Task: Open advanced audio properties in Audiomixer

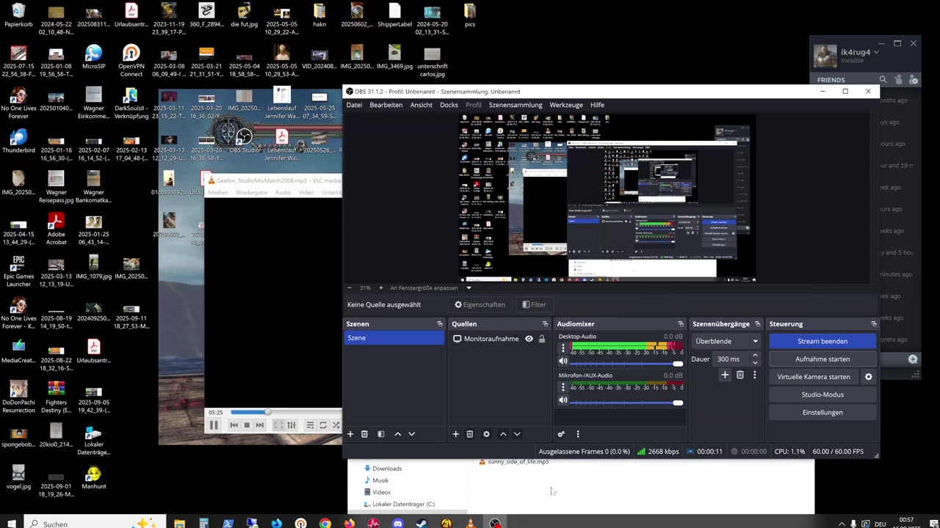Action: pyautogui.click(x=561, y=434)
